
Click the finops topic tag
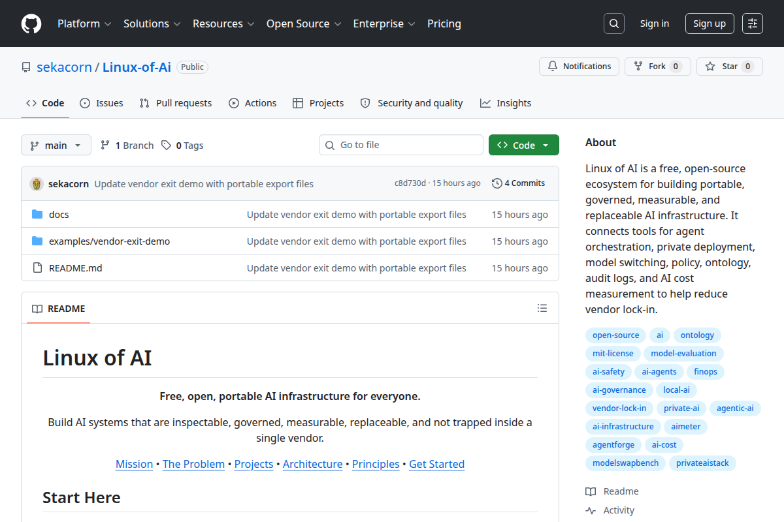pyautogui.click(x=706, y=372)
